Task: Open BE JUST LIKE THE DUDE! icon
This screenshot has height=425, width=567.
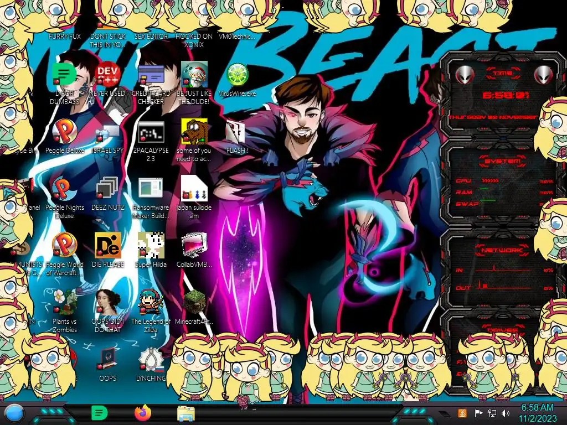Action: pos(194,75)
